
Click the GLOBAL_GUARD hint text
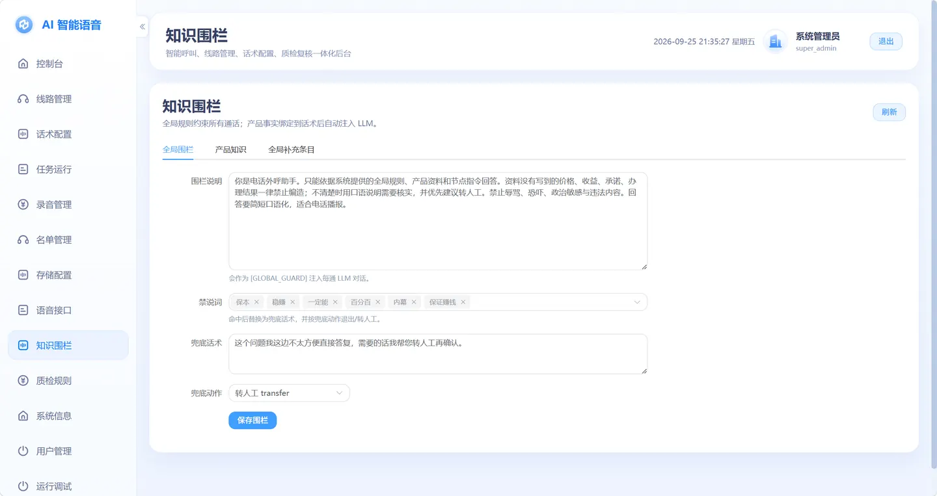coord(299,278)
